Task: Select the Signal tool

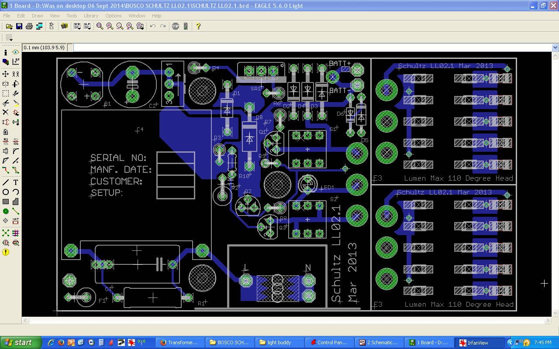Action: click(16, 211)
